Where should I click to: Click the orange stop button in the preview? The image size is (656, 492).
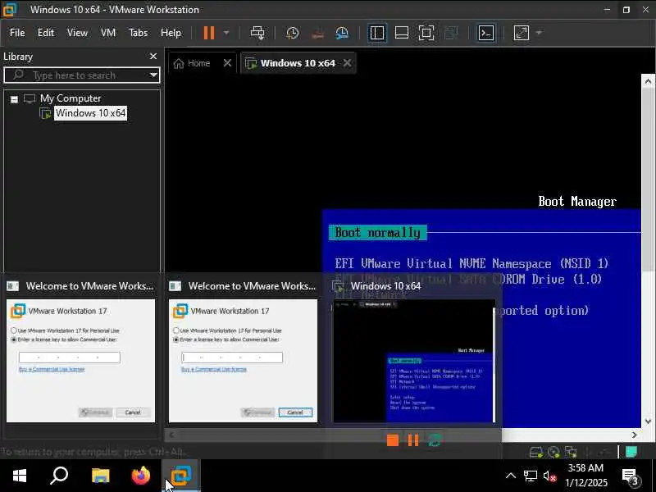coord(393,440)
